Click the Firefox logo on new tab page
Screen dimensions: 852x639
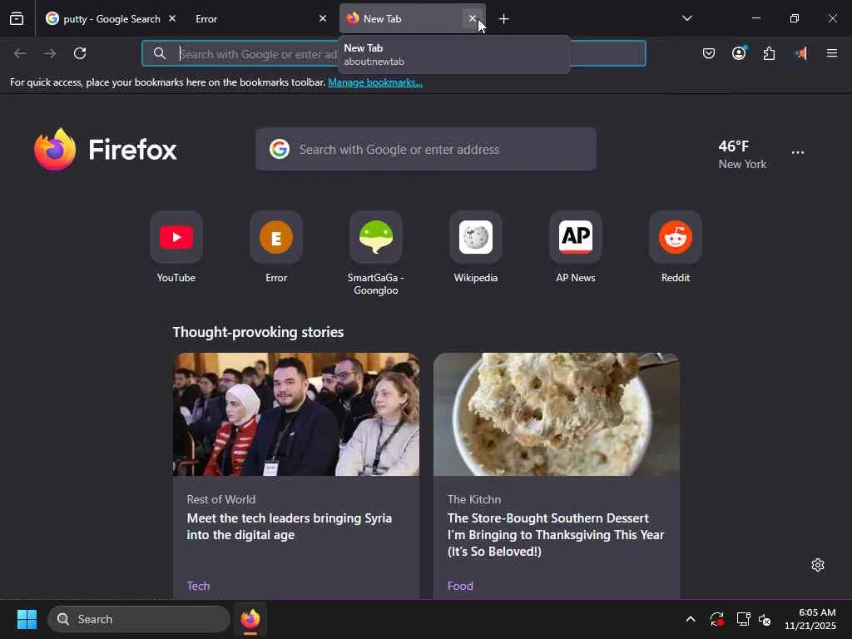[x=106, y=149]
